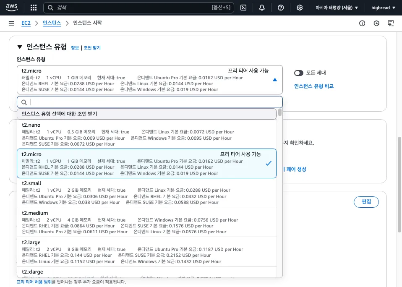The height and width of the screenshot is (287, 402).
Task: Open the notifications bell
Action: (262, 8)
